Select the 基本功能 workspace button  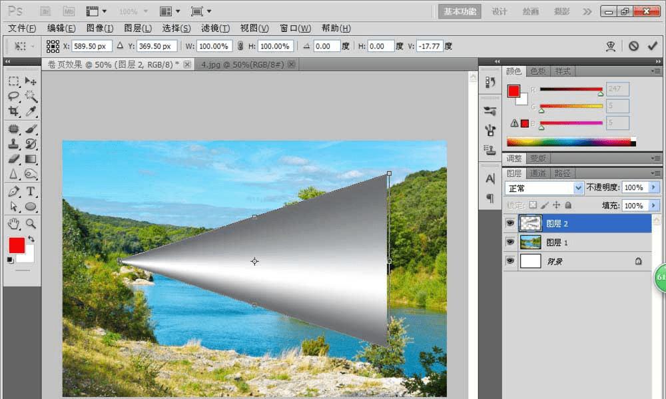pyautogui.click(x=460, y=11)
